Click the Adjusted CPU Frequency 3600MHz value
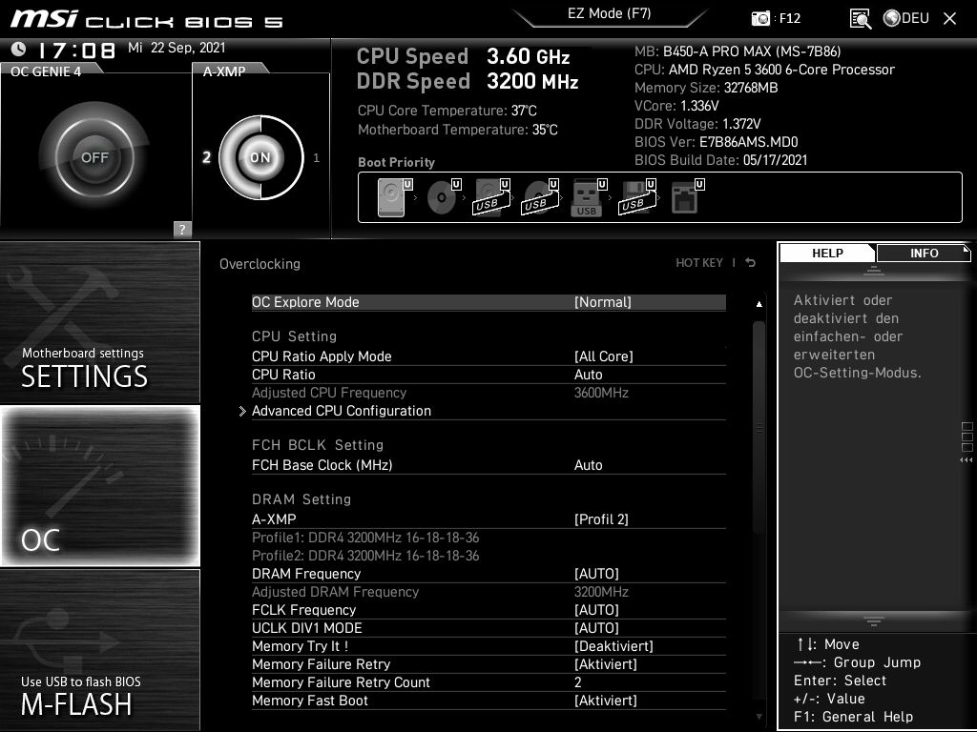The image size is (977, 732). point(601,393)
